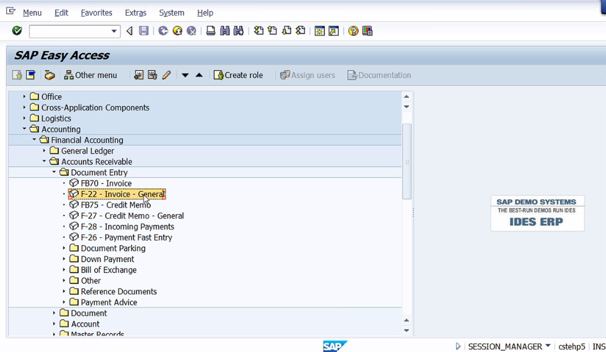The width and height of the screenshot is (606, 352).
Task: Collapse the Accounts Receivable folder
Action: pyautogui.click(x=44, y=161)
